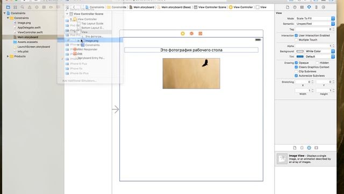Viewport: 344px width, 194px height.
Task: Enable Multiple Touch checkbox
Action: (296, 40)
